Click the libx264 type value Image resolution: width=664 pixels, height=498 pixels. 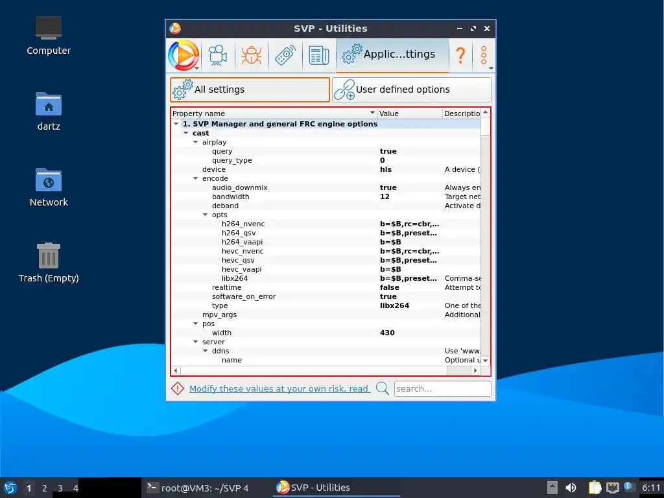point(394,306)
